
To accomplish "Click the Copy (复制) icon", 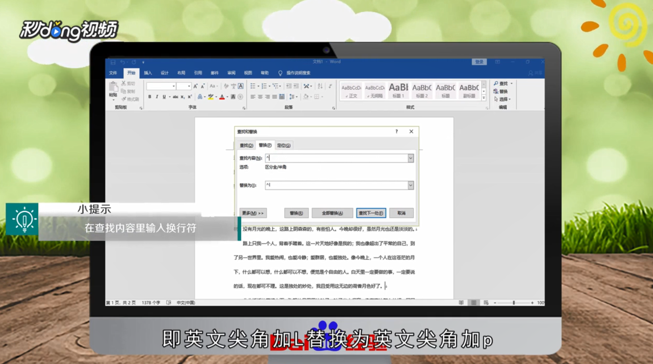I will [x=123, y=91].
